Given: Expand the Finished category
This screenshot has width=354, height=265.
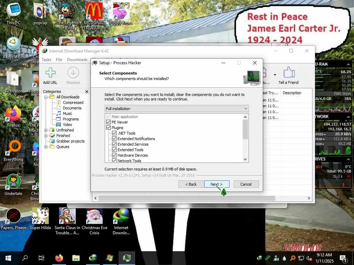Looking at the screenshot, I should point(46,136).
